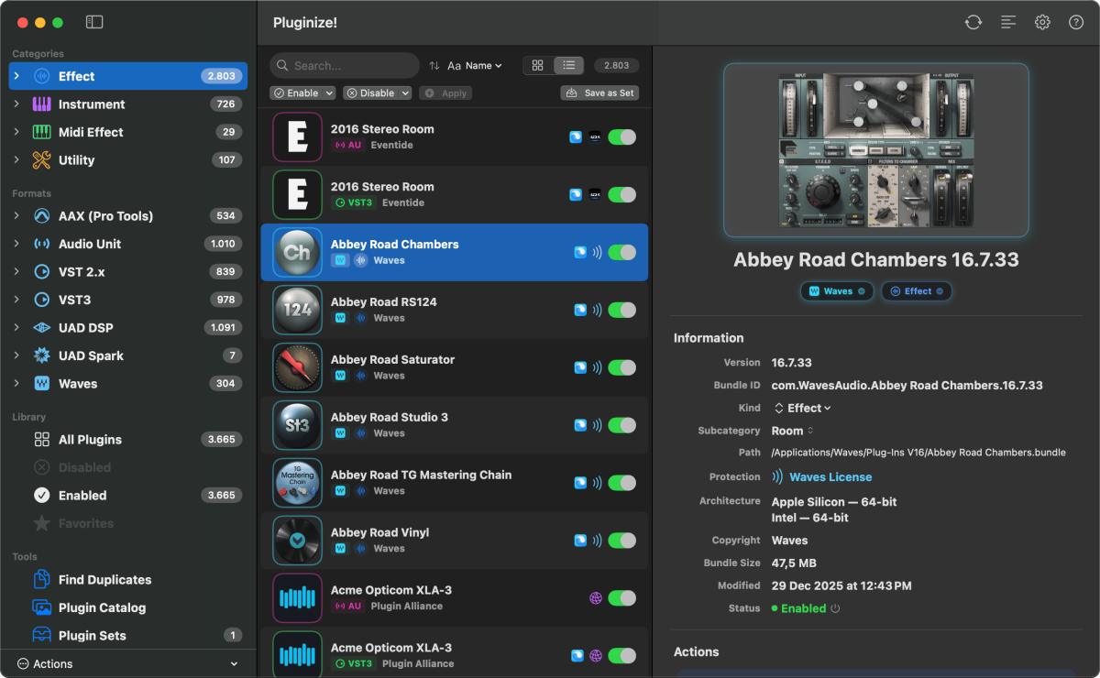
Task: Open the Name sort dropdown
Action: pyautogui.click(x=475, y=66)
